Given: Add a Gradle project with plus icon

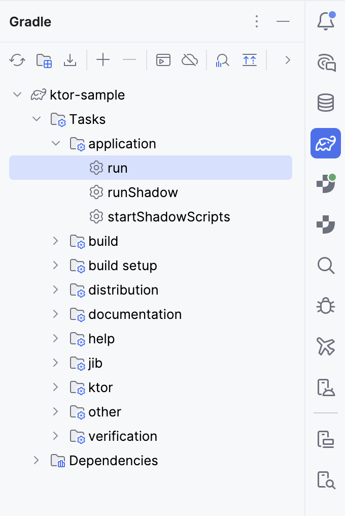Looking at the screenshot, I should pos(103,60).
